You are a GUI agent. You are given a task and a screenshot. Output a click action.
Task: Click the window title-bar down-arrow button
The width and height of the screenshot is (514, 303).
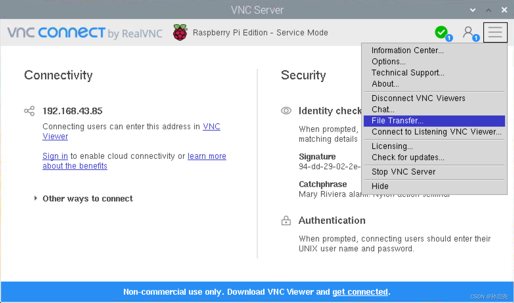tap(473, 10)
